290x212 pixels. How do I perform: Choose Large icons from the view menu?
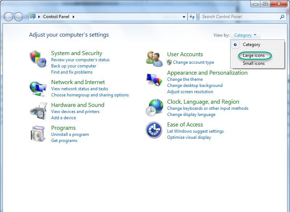click(x=253, y=55)
